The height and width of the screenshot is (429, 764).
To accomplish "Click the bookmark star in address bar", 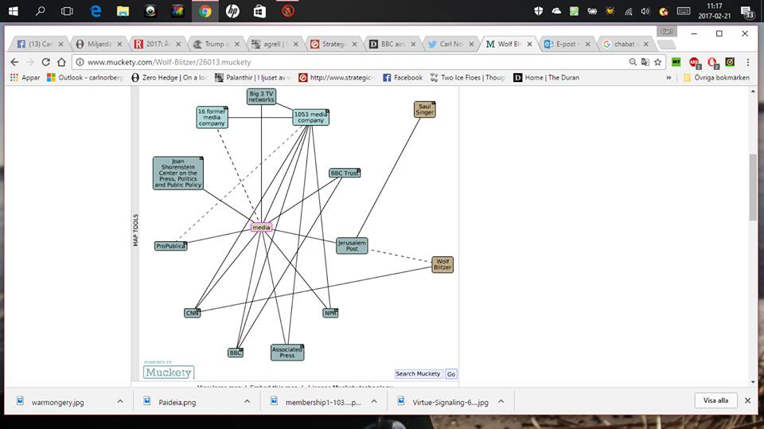I will point(659,62).
